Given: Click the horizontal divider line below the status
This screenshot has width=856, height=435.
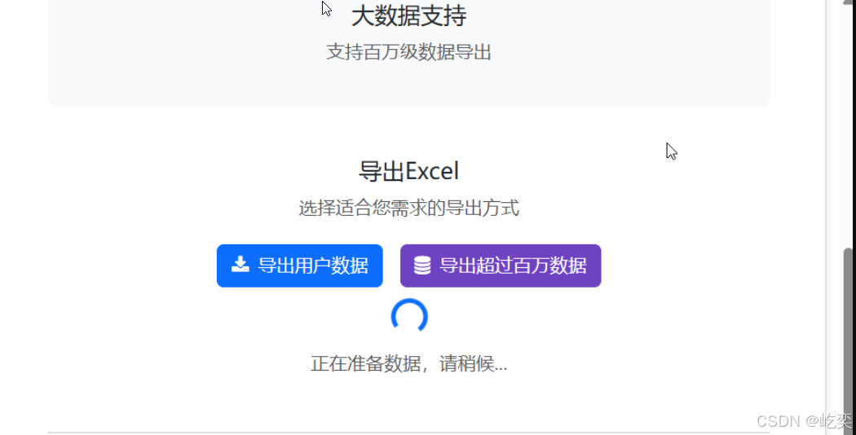Looking at the screenshot, I should tap(409, 433).
